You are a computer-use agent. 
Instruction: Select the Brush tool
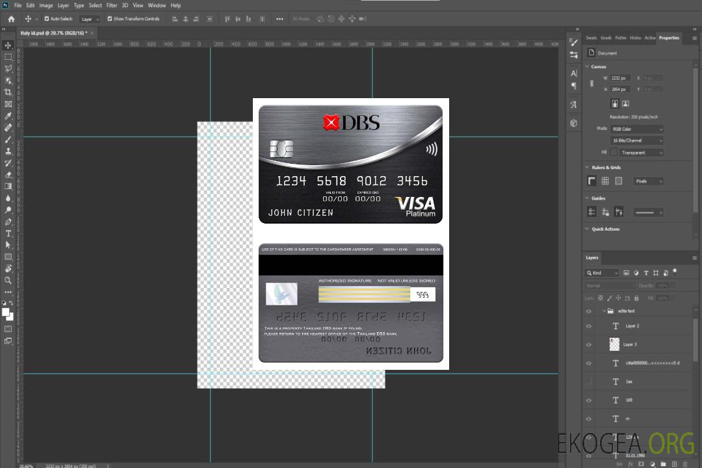point(8,139)
